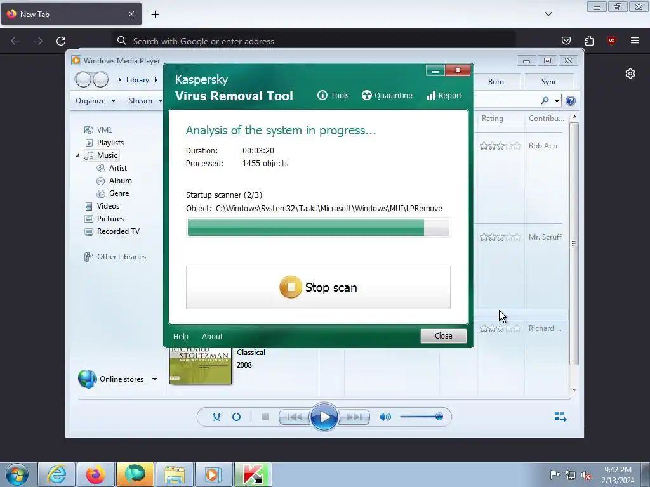Sort by Rating column header
Screen dimensions: 650x487
[492, 119]
